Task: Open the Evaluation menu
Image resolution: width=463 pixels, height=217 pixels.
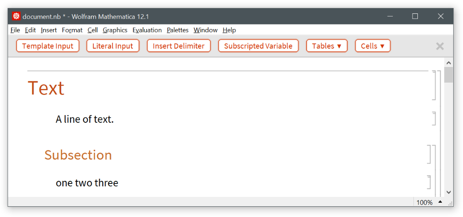Action: [147, 30]
